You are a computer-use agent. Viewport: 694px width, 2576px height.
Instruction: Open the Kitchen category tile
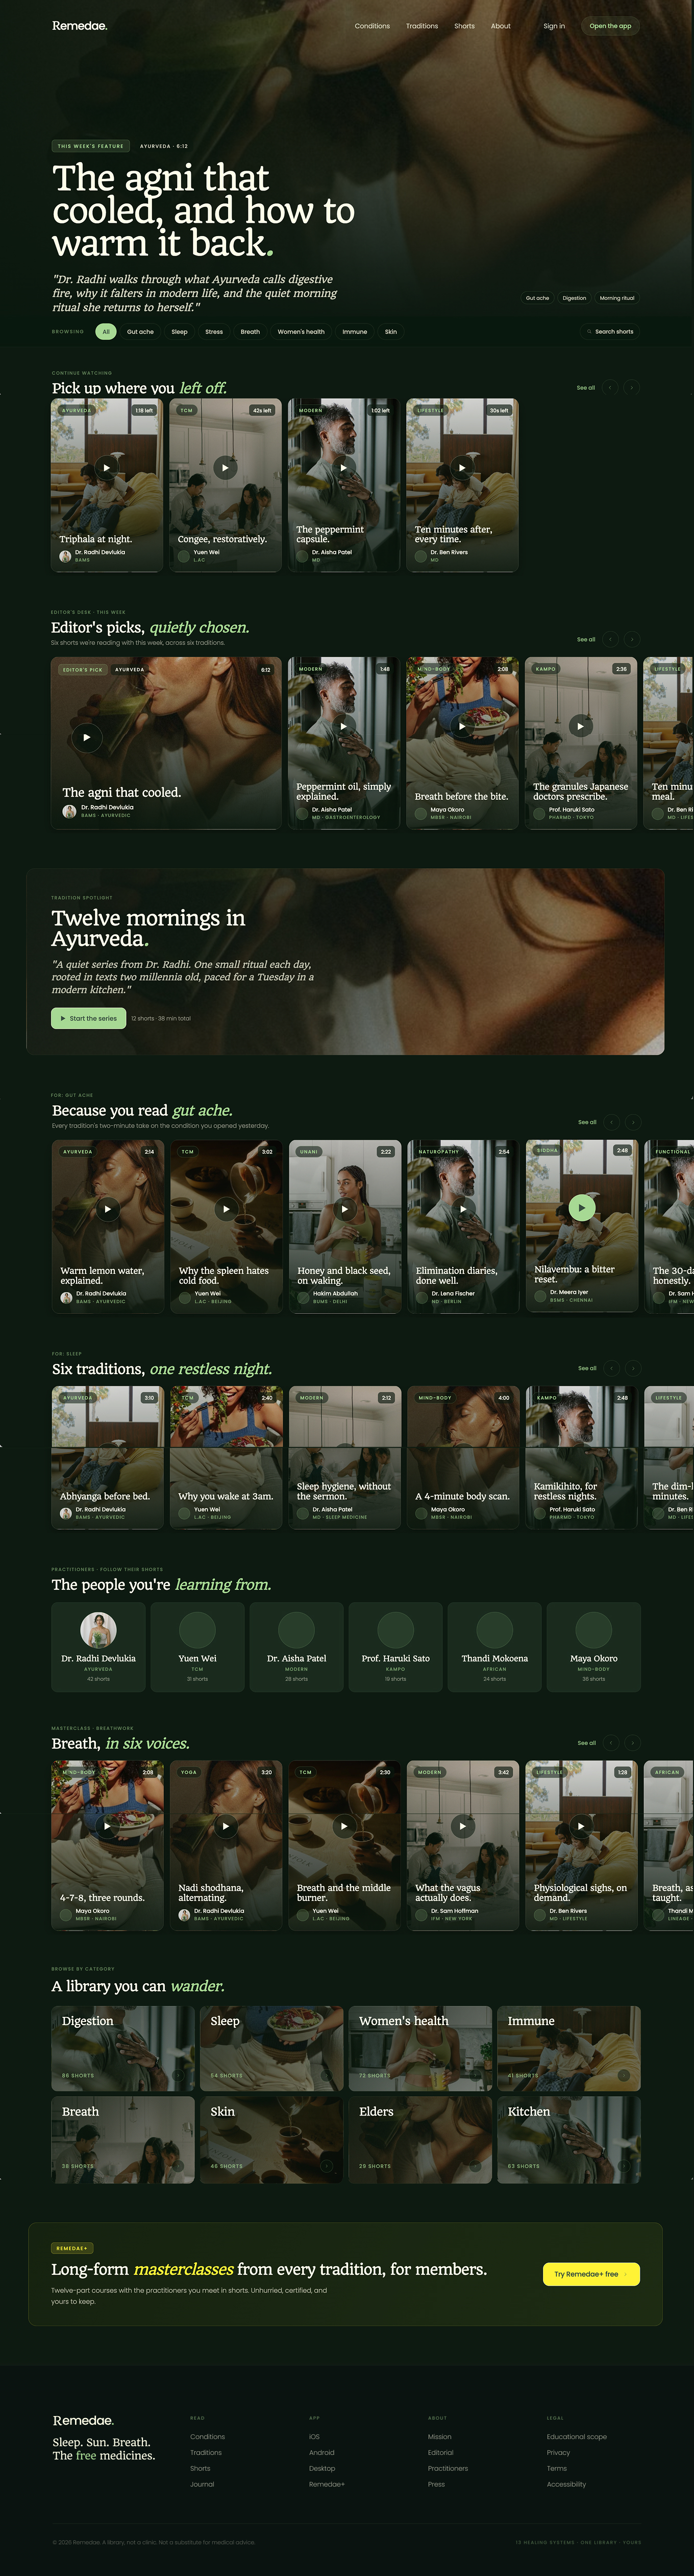pyautogui.click(x=569, y=2140)
